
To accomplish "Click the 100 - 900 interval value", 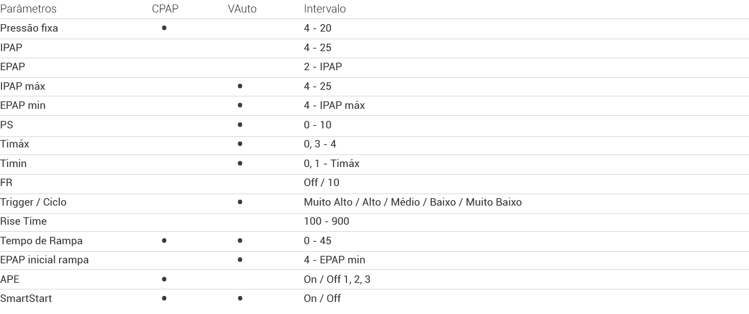I will pyautogui.click(x=326, y=221).
